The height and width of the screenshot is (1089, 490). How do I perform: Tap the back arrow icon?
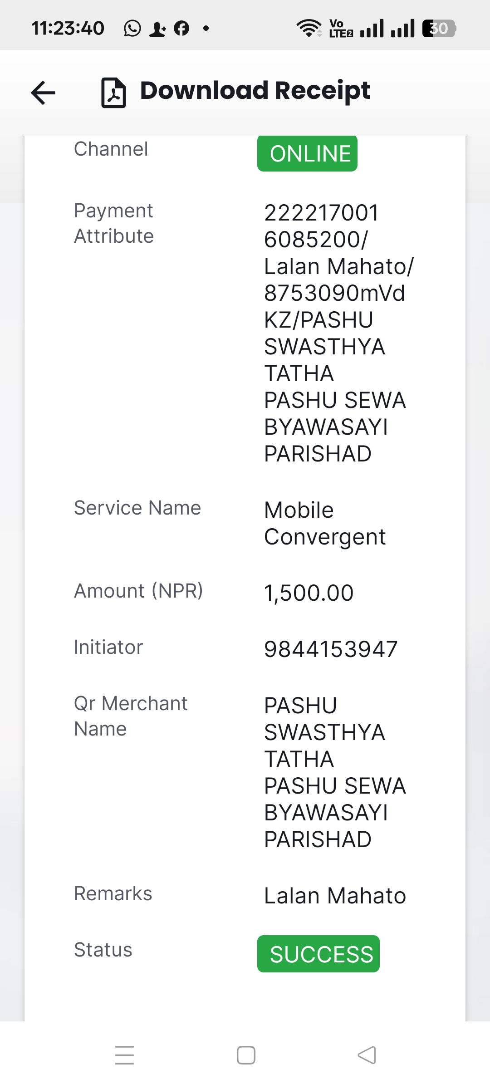coord(43,93)
